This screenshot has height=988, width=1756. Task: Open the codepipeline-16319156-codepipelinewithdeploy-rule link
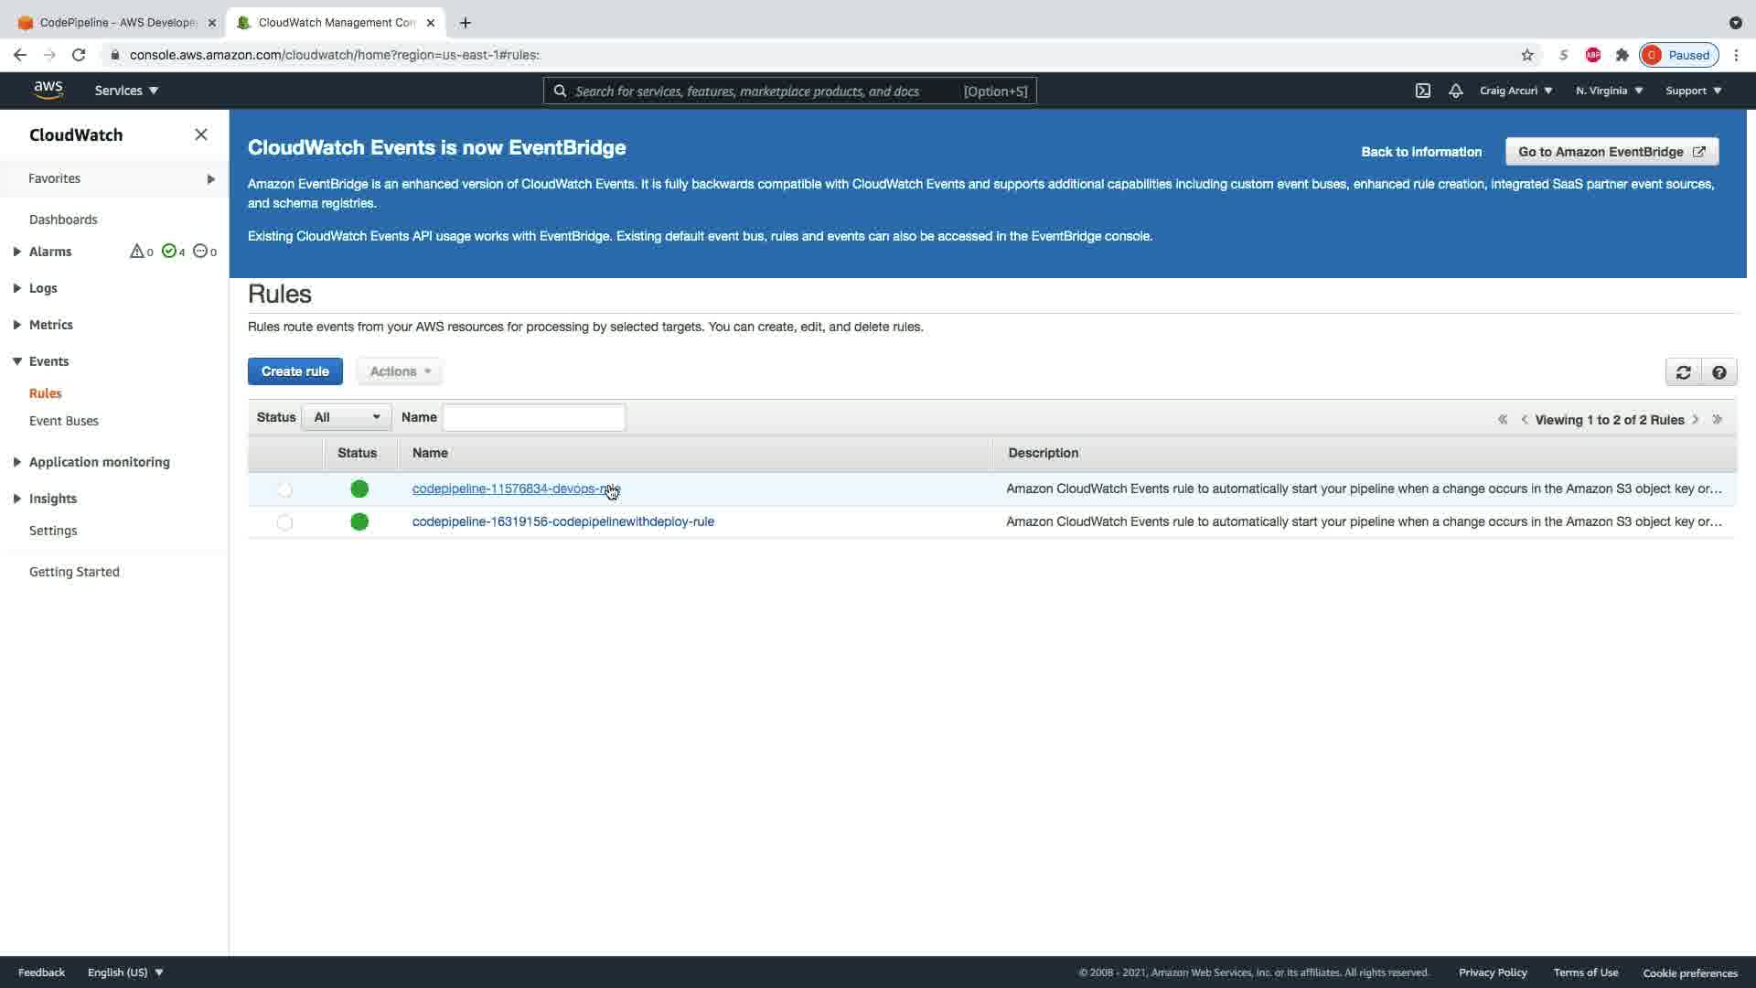pyautogui.click(x=562, y=521)
